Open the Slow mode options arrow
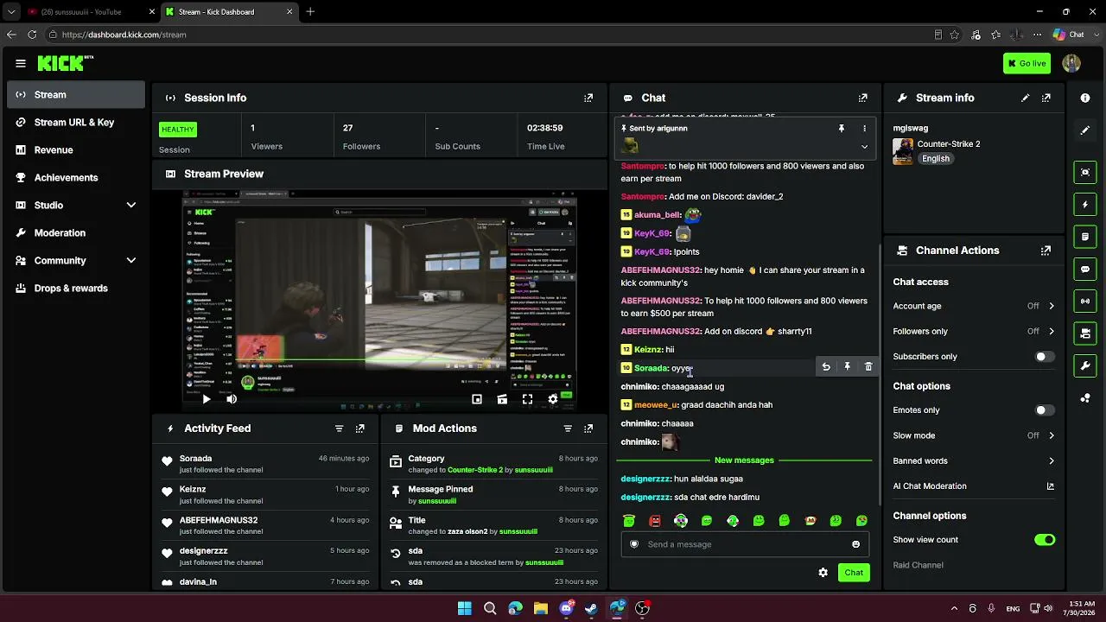 1052,435
